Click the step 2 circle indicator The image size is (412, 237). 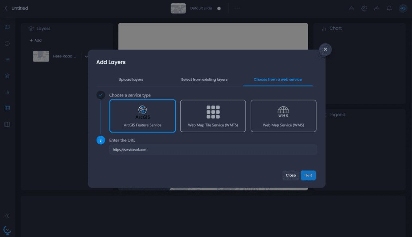tap(101, 140)
